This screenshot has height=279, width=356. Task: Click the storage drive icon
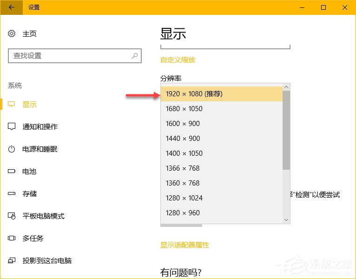[x=12, y=193]
